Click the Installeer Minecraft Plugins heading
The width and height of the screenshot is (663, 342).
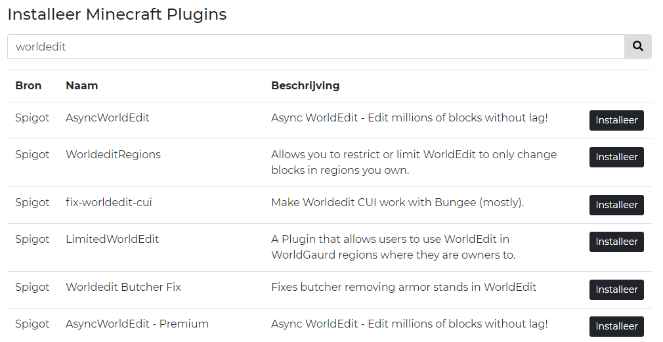[x=117, y=14]
